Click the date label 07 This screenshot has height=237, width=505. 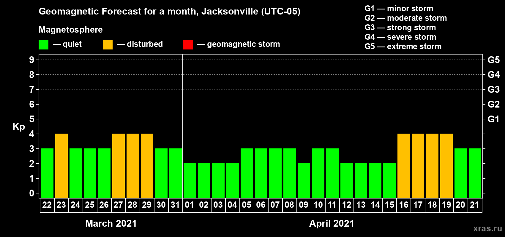275,205
